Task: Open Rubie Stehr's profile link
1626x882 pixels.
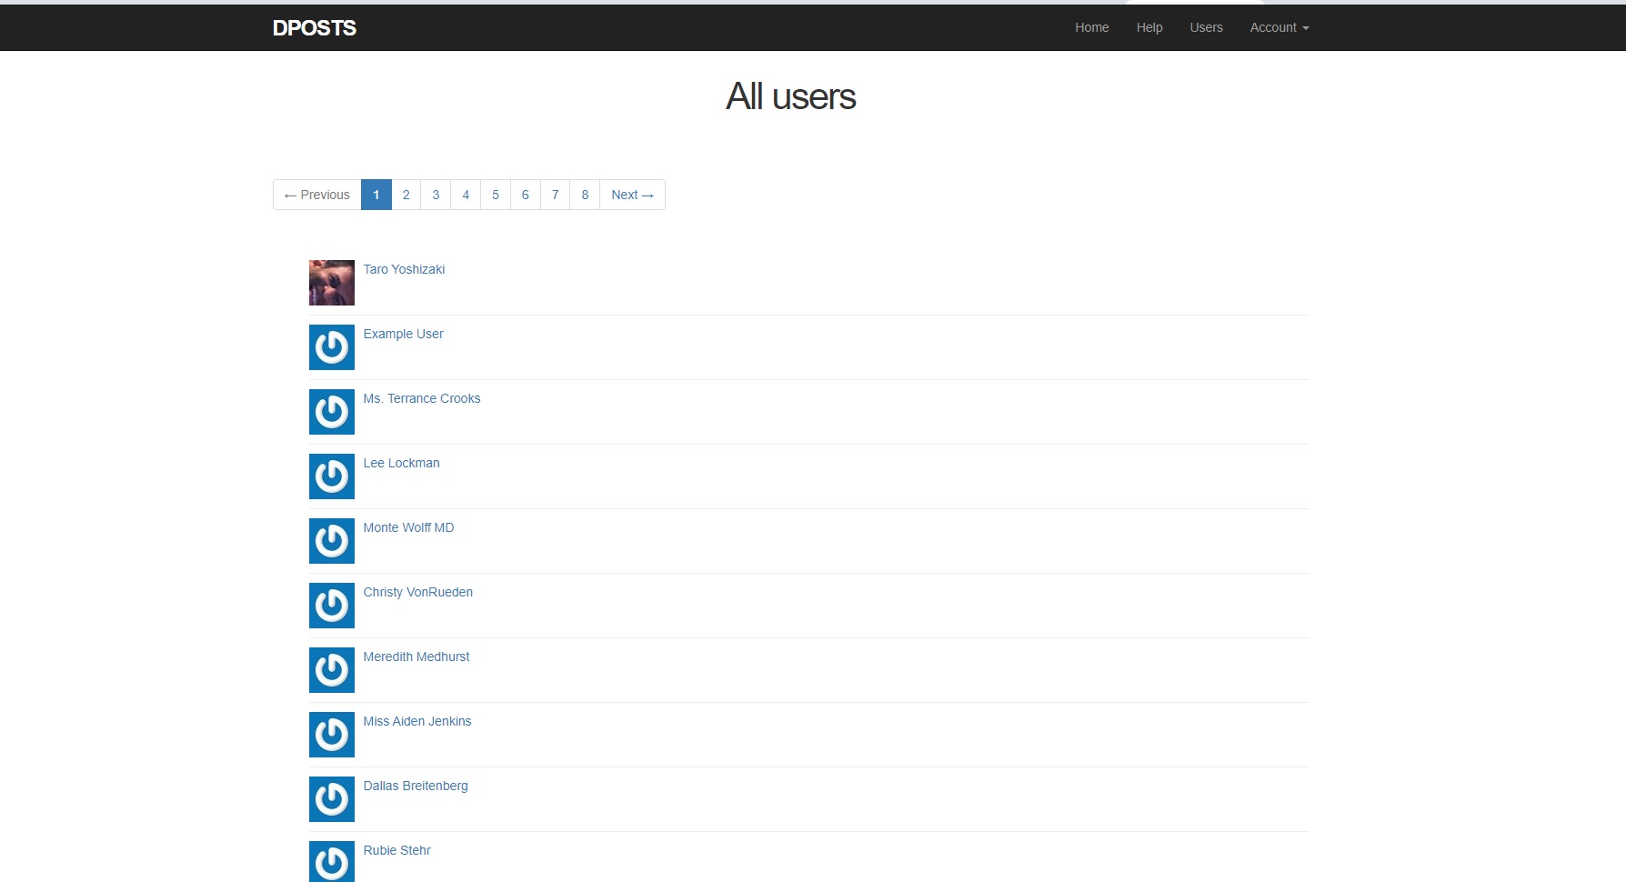Action: (396, 850)
